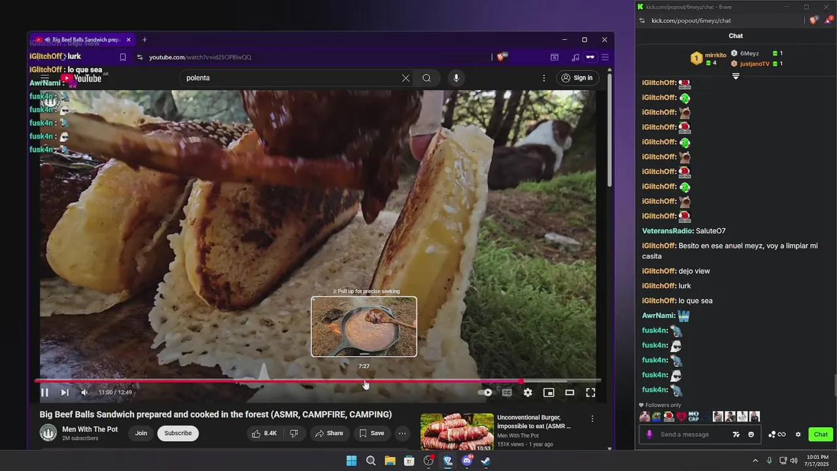Open the media control music-note icon
This screenshot has width=837, height=471.
coord(575,57)
